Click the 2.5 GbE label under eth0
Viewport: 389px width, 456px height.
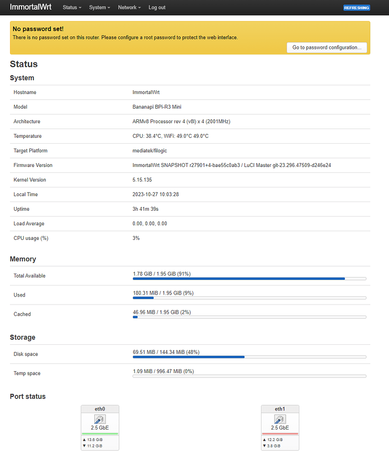click(x=100, y=428)
